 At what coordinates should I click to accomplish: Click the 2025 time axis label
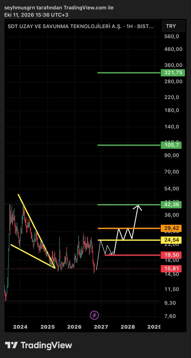(x=47, y=327)
